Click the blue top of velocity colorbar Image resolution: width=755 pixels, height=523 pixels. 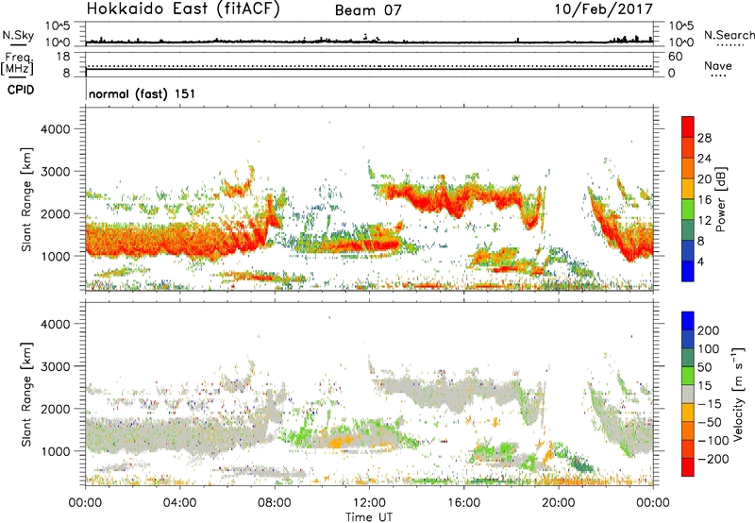click(688, 321)
